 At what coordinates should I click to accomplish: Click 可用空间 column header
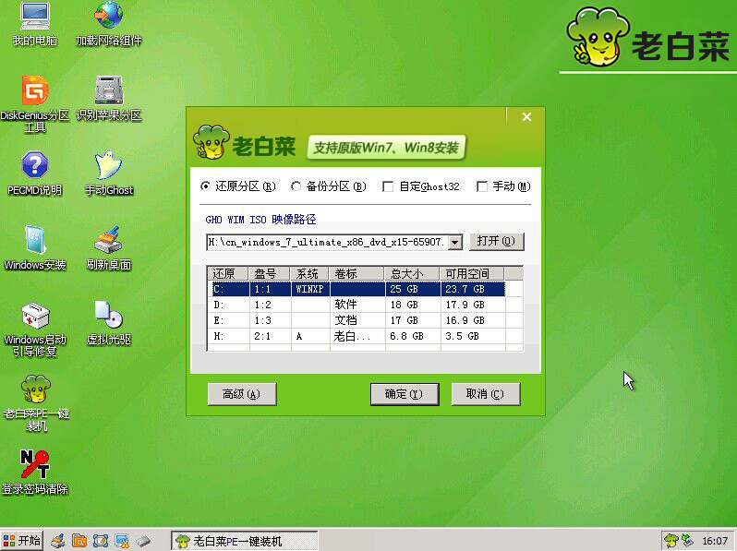pyautogui.click(x=472, y=273)
